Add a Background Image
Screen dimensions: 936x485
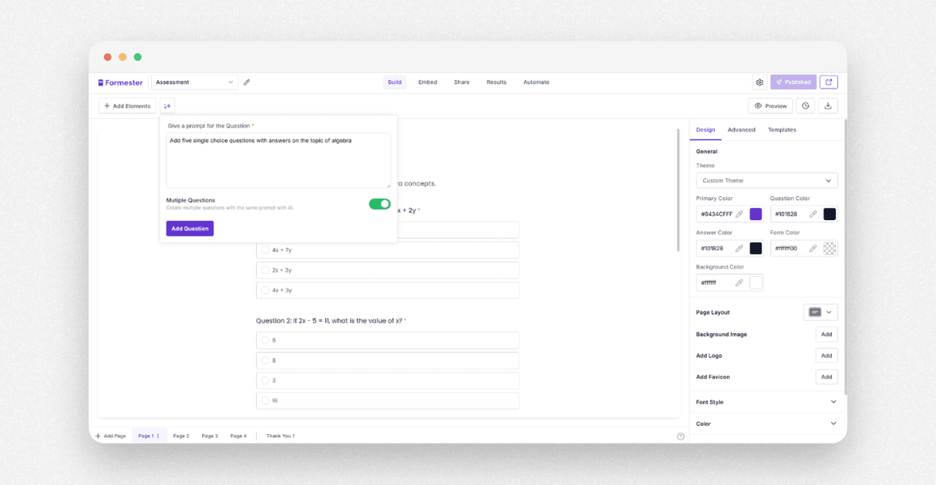click(x=826, y=334)
